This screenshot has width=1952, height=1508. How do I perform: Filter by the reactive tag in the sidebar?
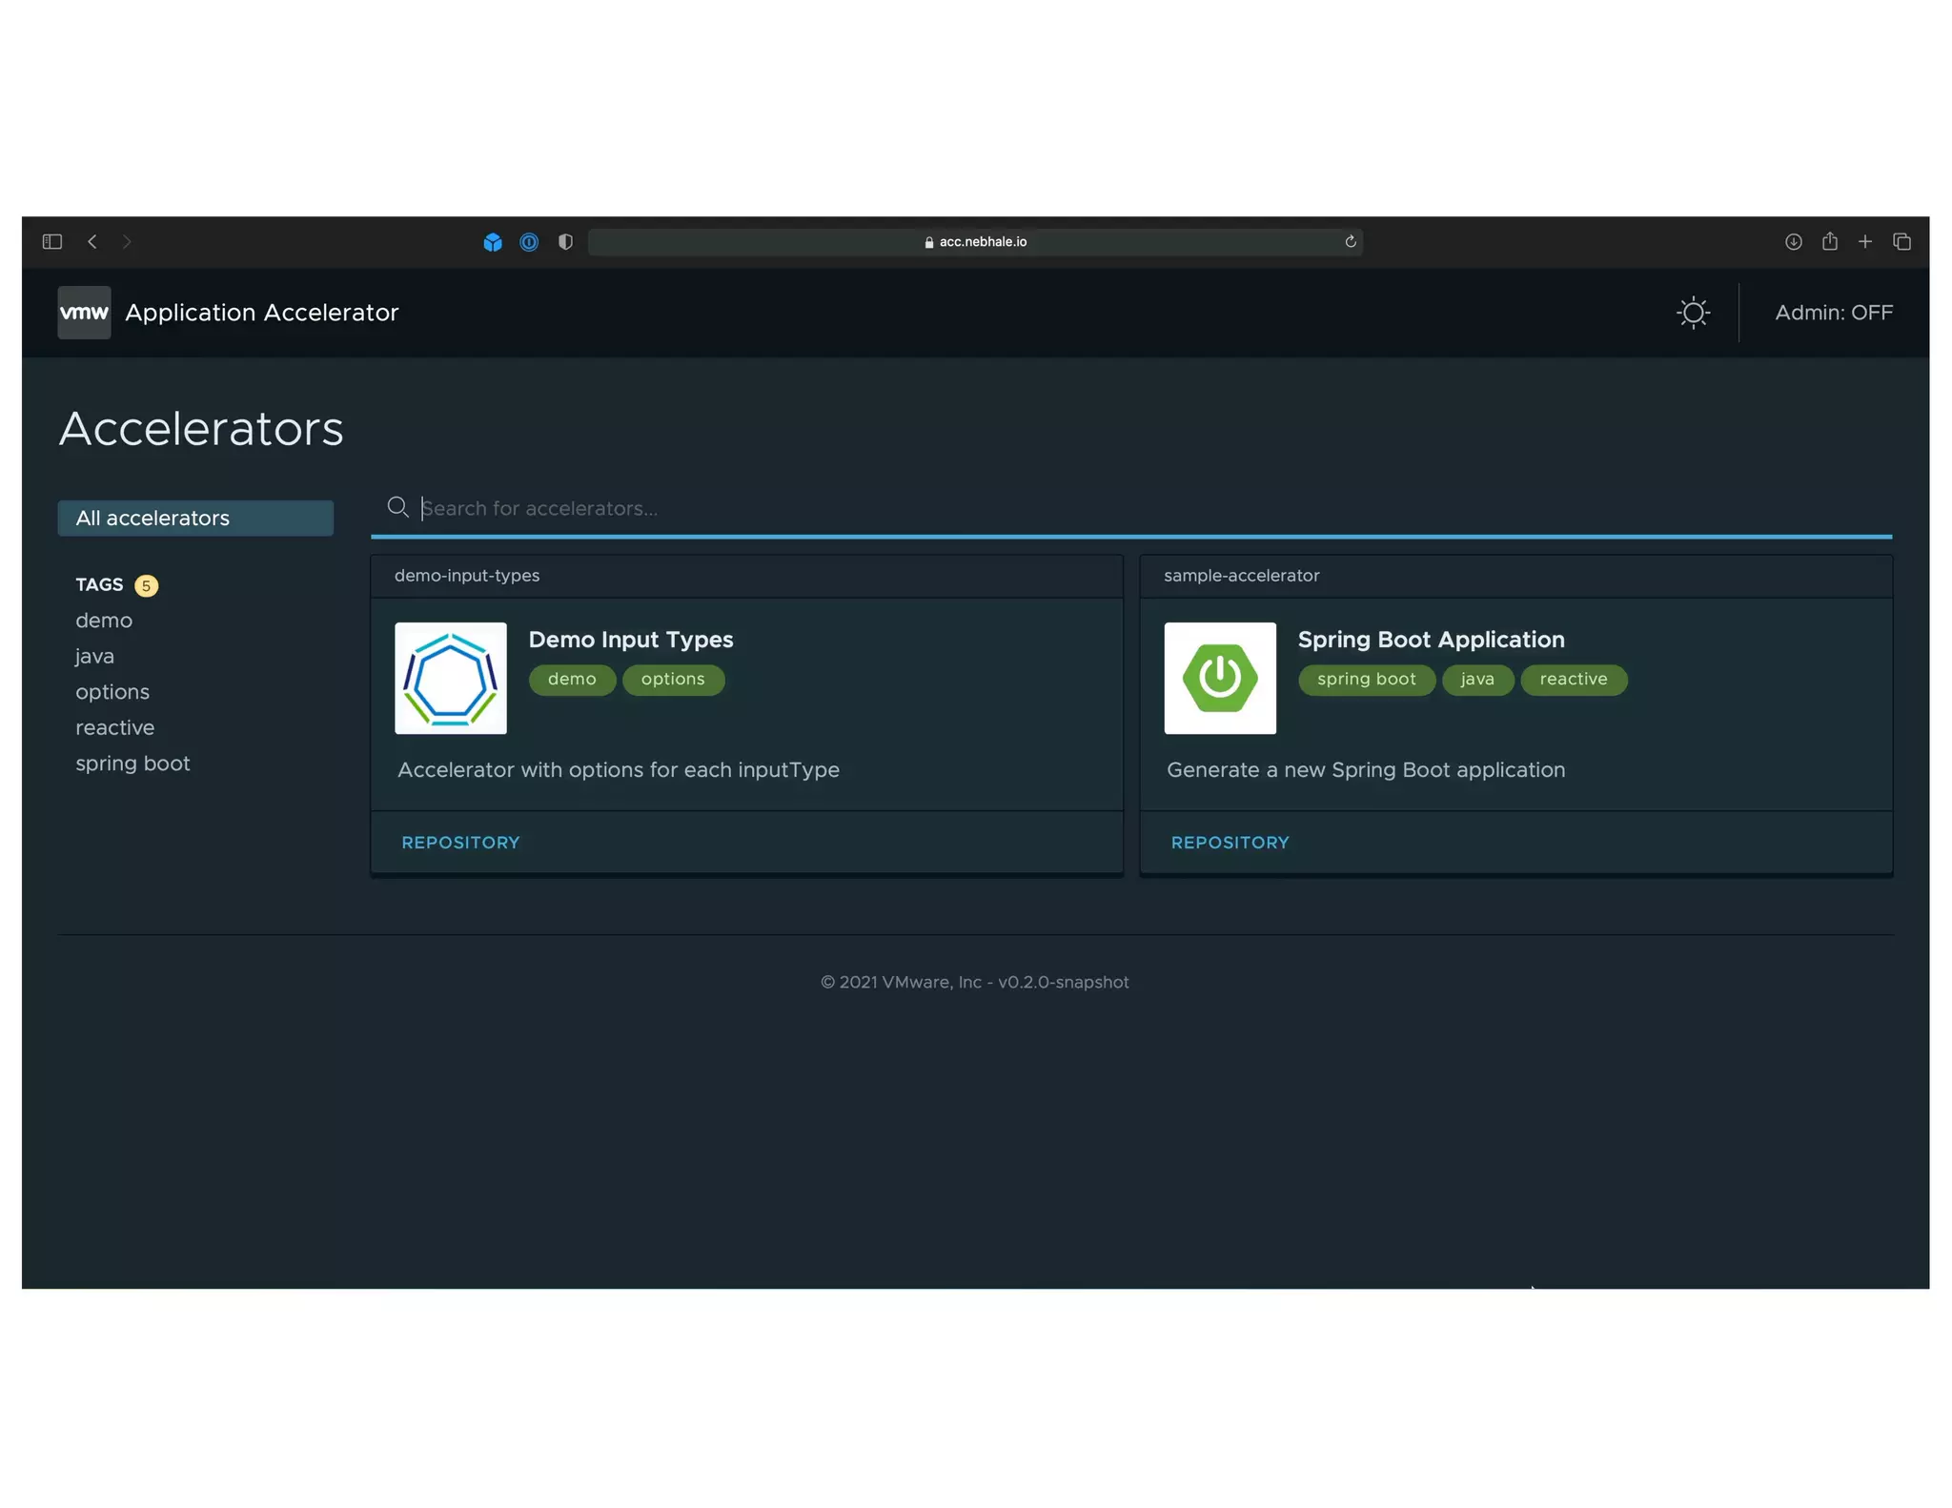coord(115,728)
